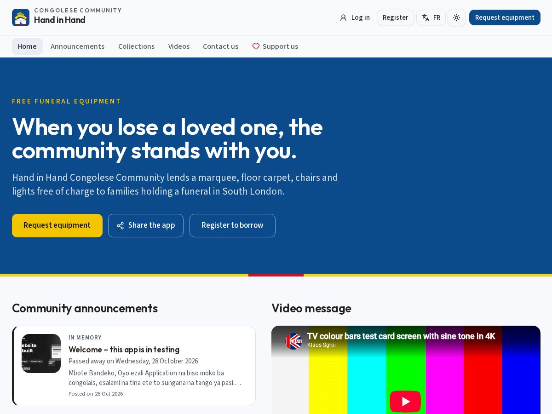This screenshot has width=552, height=414.
Task: Open the Videos tab
Action: pyautogui.click(x=179, y=46)
